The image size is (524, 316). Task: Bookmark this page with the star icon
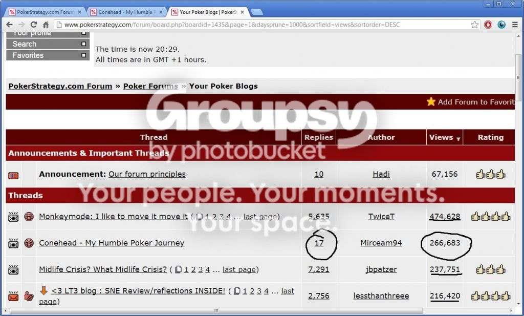point(474,25)
